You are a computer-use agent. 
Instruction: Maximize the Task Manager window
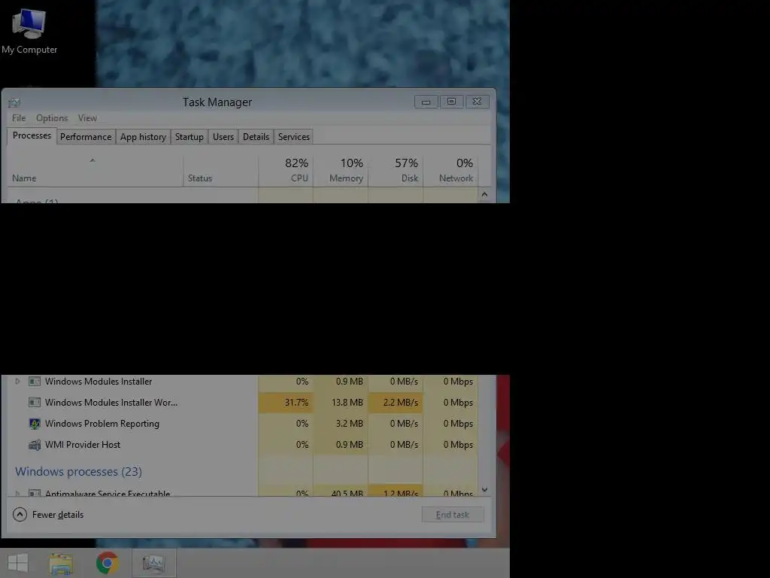451,102
